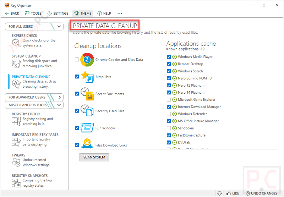The image size is (284, 197).
Task: Open the System Cleanup section
Action: (x=26, y=56)
